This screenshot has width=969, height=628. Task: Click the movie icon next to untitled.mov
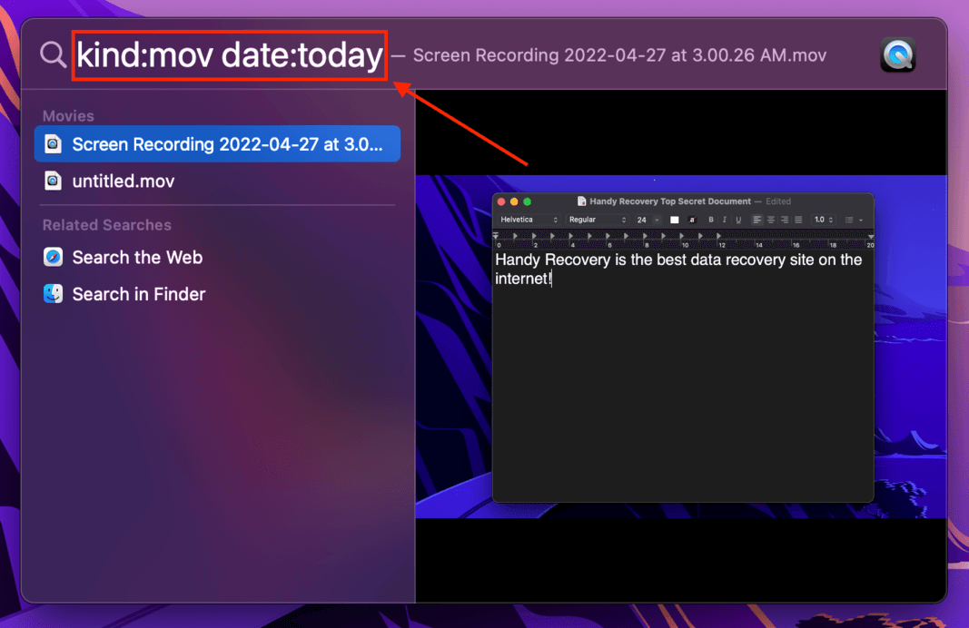[54, 181]
